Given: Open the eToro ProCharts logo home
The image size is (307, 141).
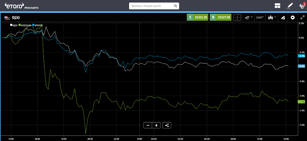Looking at the screenshot, I should coord(21,6).
